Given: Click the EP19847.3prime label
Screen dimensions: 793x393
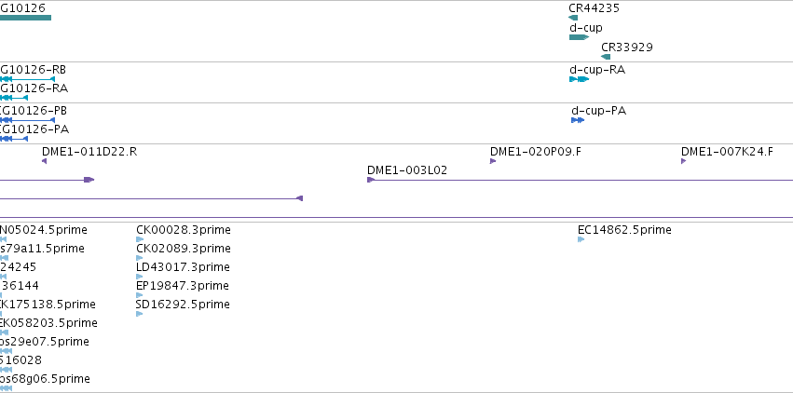Looking at the screenshot, I should point(182,286).
